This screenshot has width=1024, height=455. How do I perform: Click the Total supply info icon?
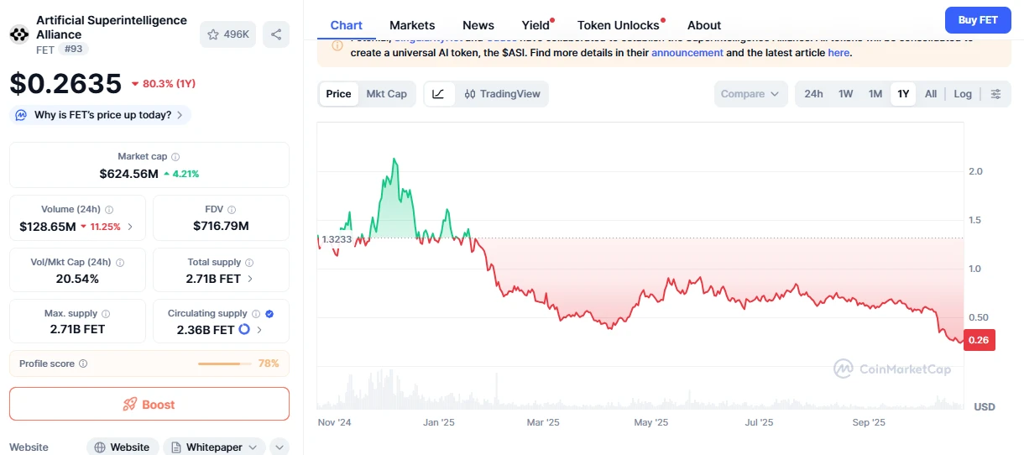coord(249,262)
